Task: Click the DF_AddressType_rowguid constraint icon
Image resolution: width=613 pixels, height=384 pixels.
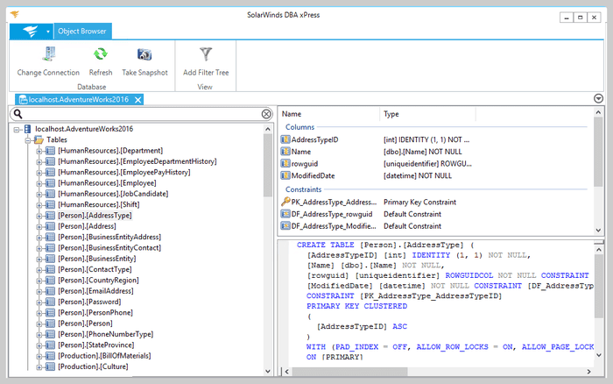Action: tap(285, 214)
